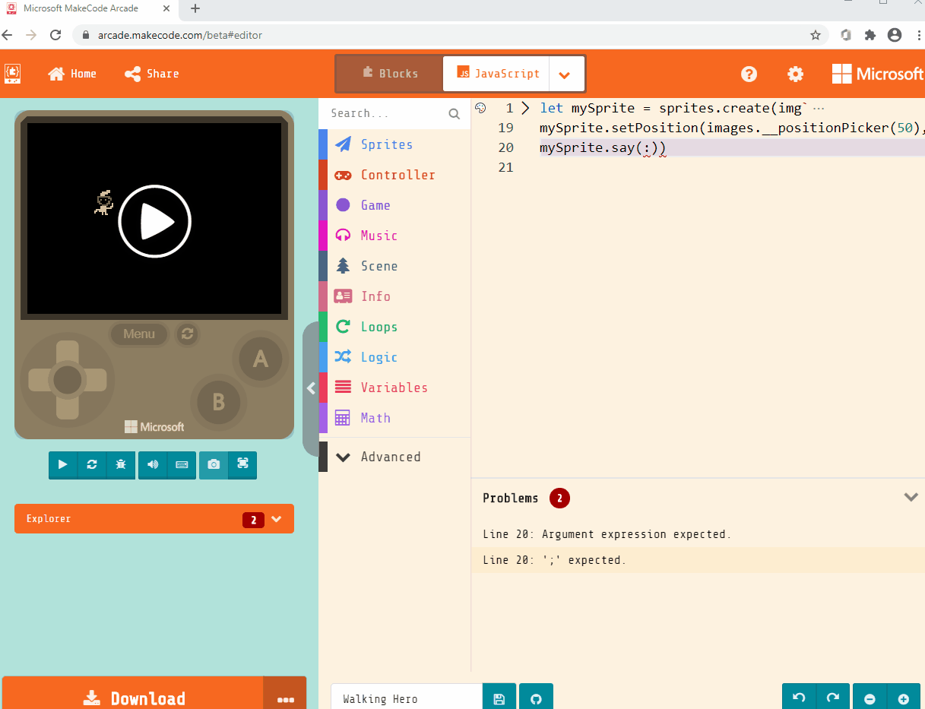Select 'Argument expression expected' error
925x709 pixels.
pos(607,534)
